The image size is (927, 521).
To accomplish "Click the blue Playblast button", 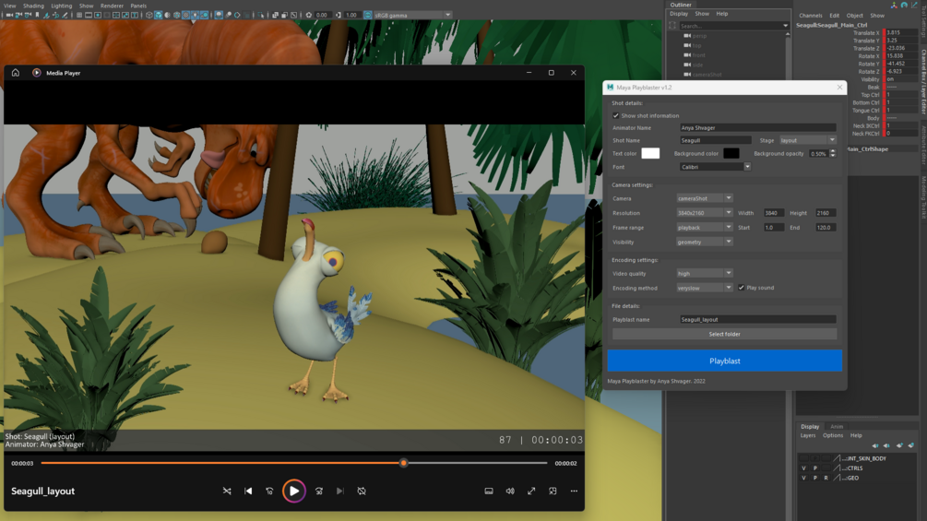I will pyautogui.click(x=725, y=361).
